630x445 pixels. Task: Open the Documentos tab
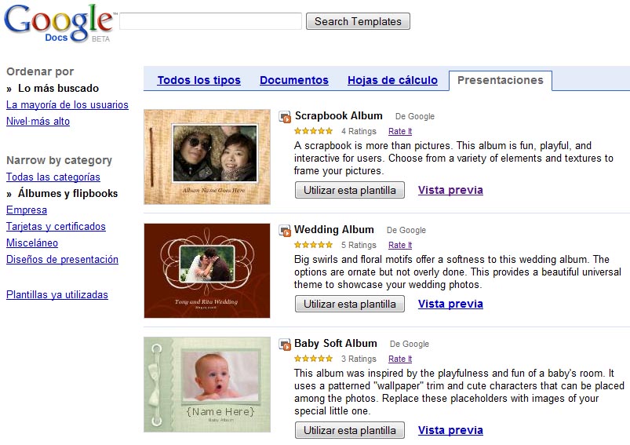(294, 80)
